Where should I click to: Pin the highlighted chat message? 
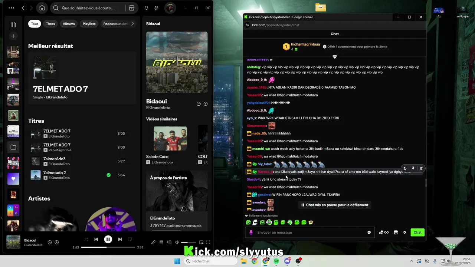tap(413, 168)
